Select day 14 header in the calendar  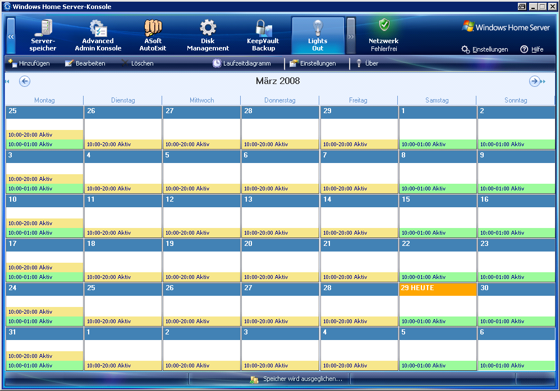point(359,201)
